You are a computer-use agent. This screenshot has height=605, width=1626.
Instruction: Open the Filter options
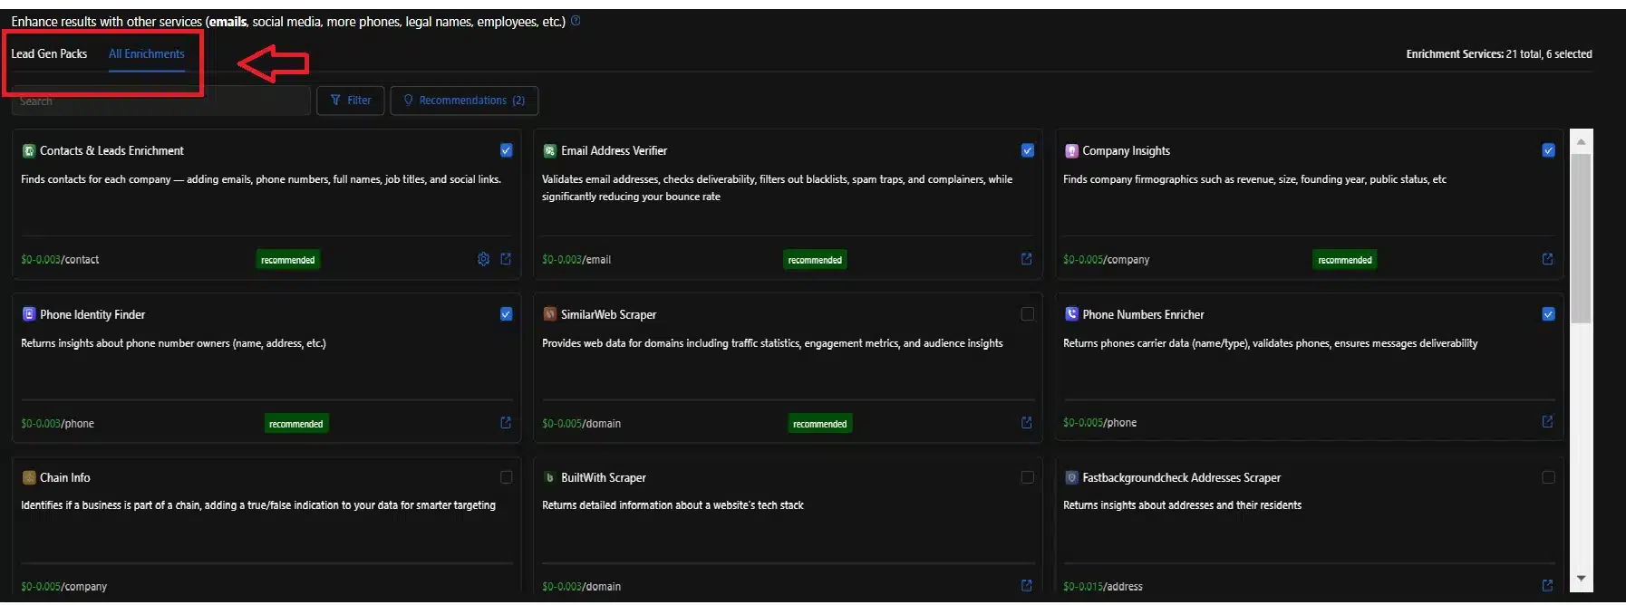coord(351,101)
